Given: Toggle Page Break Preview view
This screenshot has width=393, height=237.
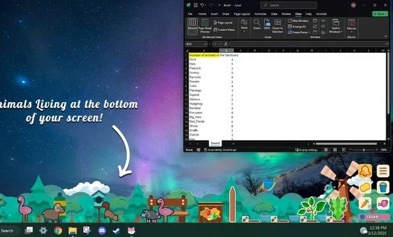Looking at the screenshot, I should pyautogui.click(x=205, y=26).
